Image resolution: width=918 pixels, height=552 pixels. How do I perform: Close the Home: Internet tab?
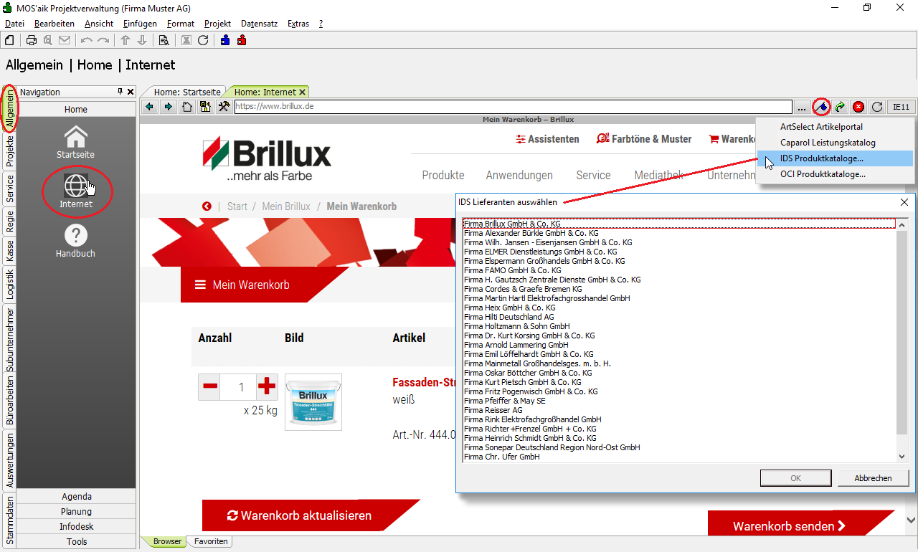[303, 92]
